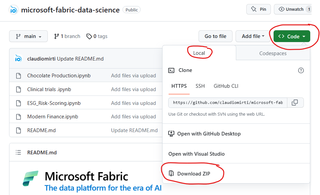Open the 0 tags link
This screenshot has width=320, height=195.
(x=97, y=36)
